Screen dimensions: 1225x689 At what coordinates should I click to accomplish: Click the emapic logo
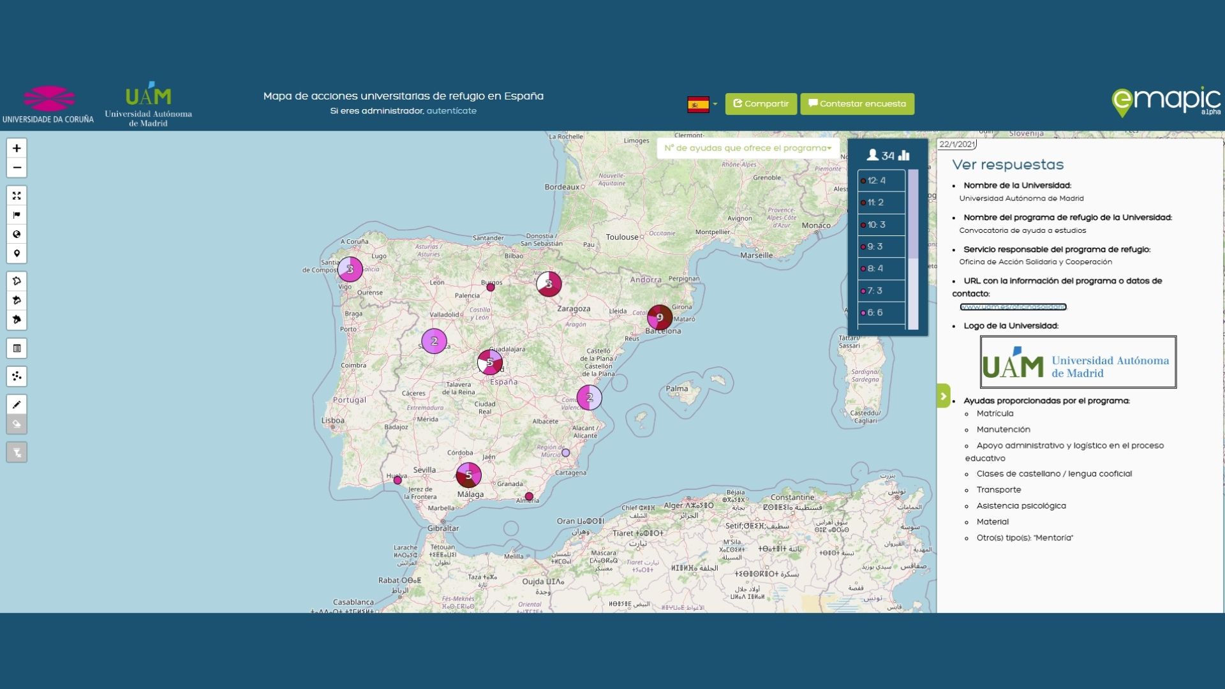tap(1166, 102)
